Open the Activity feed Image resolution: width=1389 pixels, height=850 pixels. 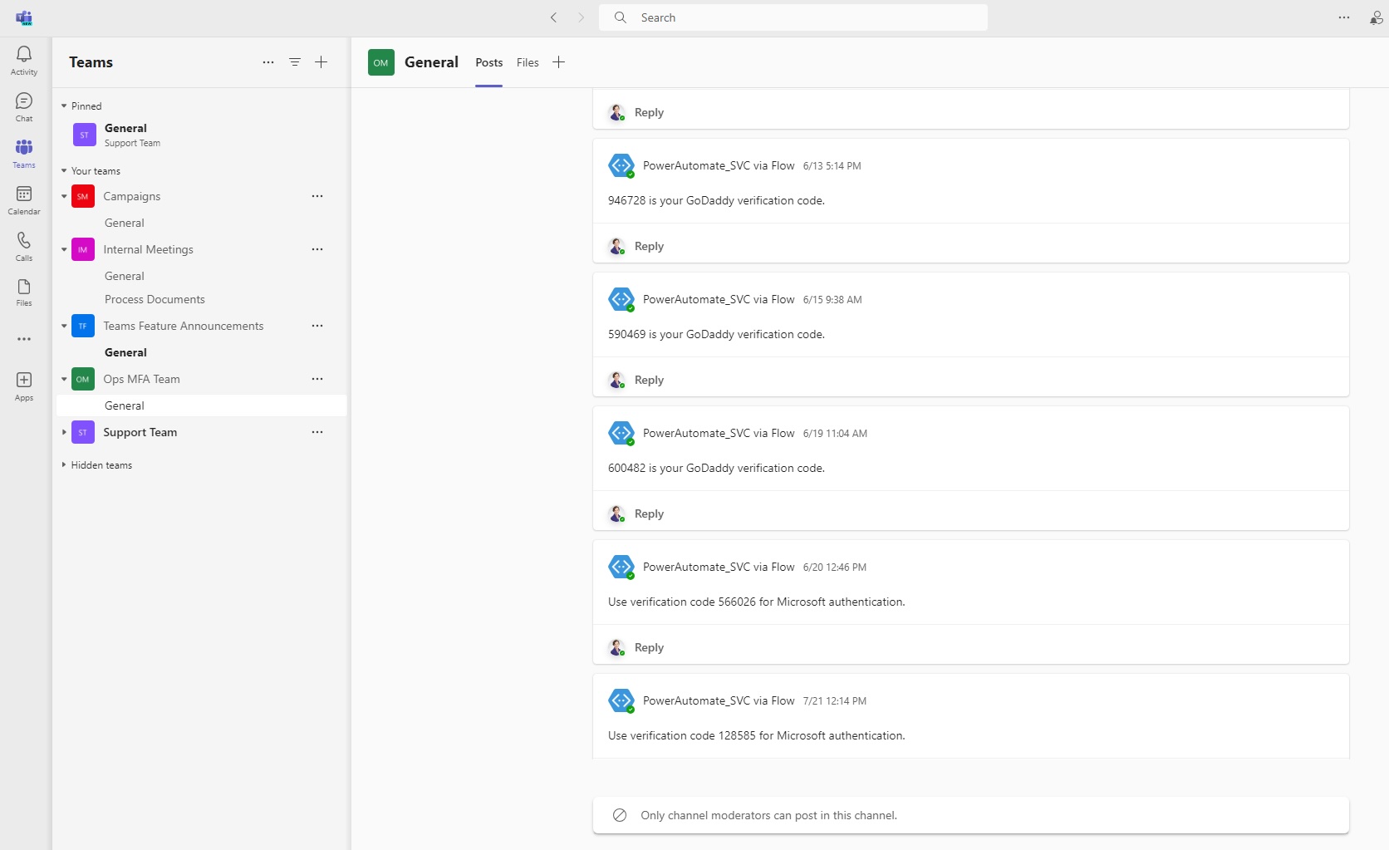[24, 60]
